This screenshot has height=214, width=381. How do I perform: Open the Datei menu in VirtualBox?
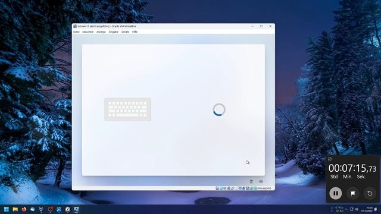click(76, 32)
